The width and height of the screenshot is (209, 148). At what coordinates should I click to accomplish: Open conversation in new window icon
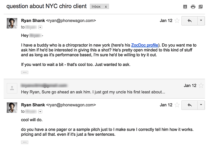201,7
